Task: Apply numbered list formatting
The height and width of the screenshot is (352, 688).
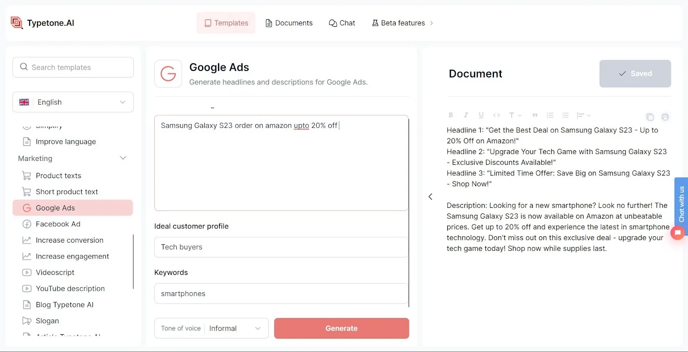Action: point(550,115)
